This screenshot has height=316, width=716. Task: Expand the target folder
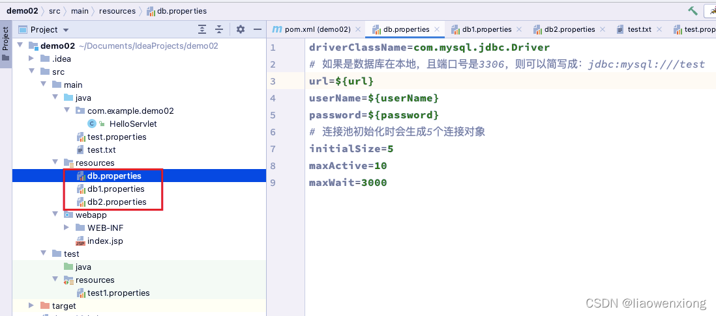[31, 306]
